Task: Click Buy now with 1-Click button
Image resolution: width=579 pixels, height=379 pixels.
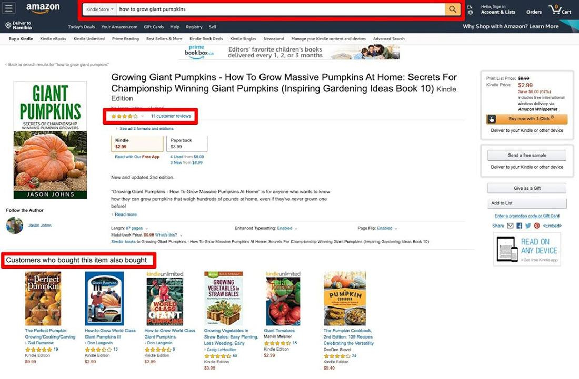Action: pyautogui.click(x=527, y=119)
